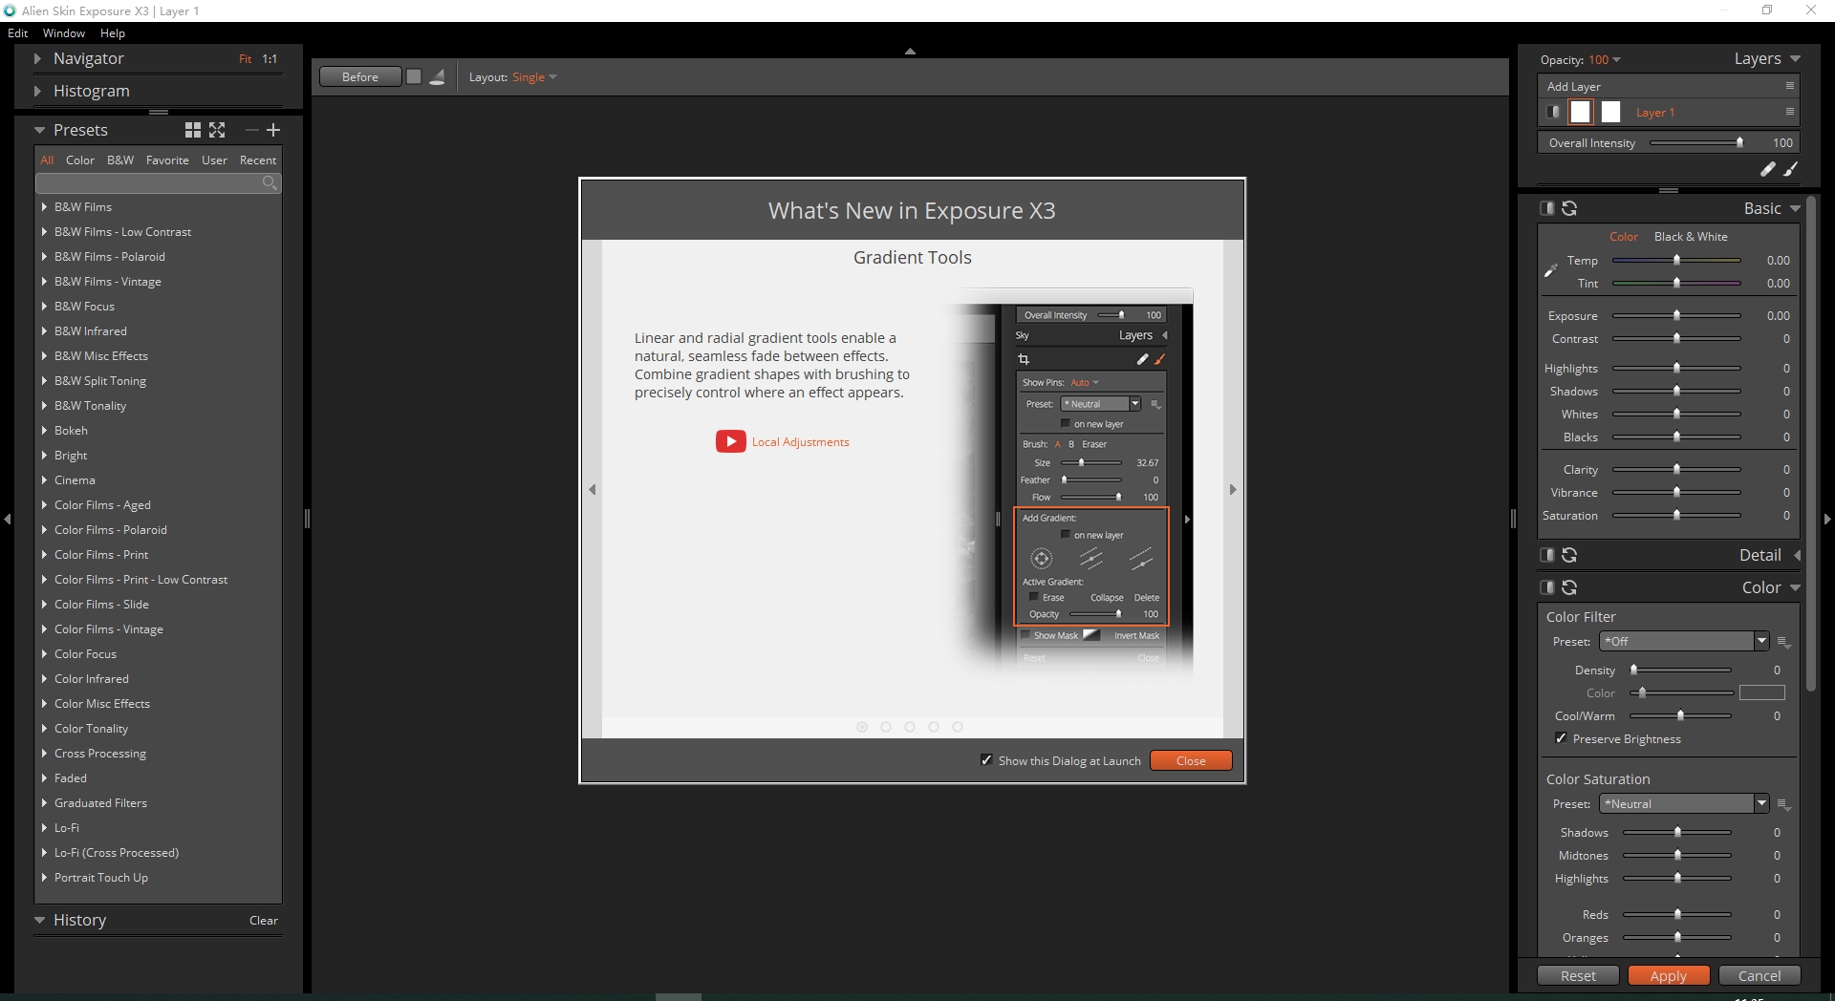Image resolution: width=1835 pixels, height=1001 pixels.
Task: Click the Overall Intensity slider handle
Action: pos(1739,142)
